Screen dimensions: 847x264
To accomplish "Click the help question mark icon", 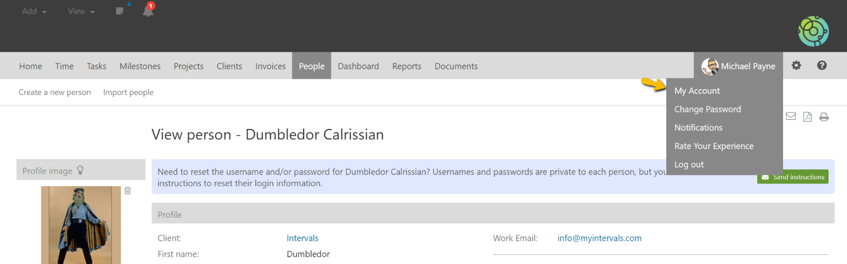I will coord(822,66).
